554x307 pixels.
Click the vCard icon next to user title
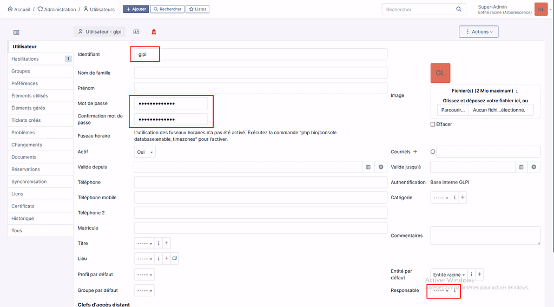[x=136, y=32]
